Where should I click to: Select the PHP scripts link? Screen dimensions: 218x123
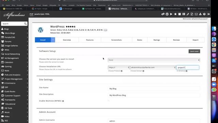point(31,14)
